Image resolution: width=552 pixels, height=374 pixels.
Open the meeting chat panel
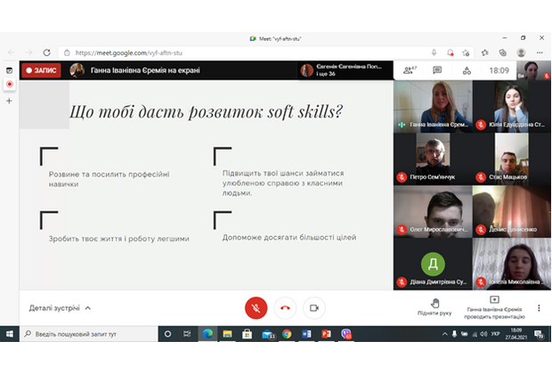437,70
